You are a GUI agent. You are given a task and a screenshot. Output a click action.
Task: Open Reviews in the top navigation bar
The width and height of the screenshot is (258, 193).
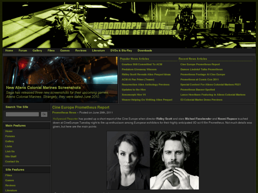pyautogui.click(x=81, y=50)
